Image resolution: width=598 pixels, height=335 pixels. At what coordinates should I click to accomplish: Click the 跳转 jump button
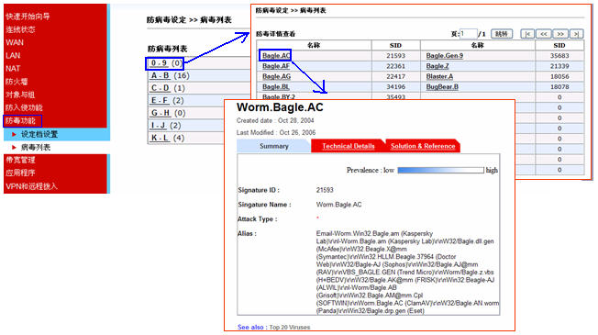point(502,34)
